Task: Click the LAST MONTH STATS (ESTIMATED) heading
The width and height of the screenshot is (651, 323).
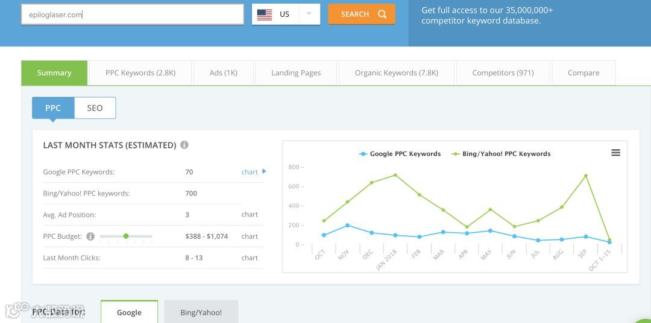Action: [110, 146]
